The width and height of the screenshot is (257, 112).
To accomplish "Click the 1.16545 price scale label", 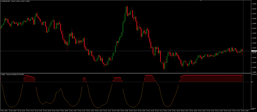I will click(253, 4).
